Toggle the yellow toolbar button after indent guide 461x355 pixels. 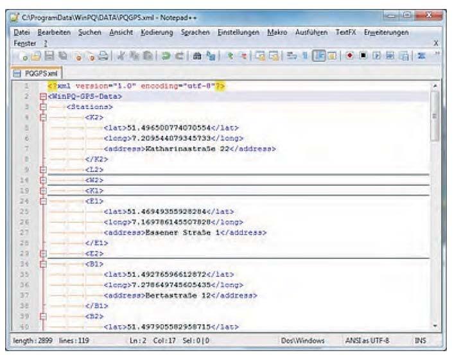(x=332, y=56)
